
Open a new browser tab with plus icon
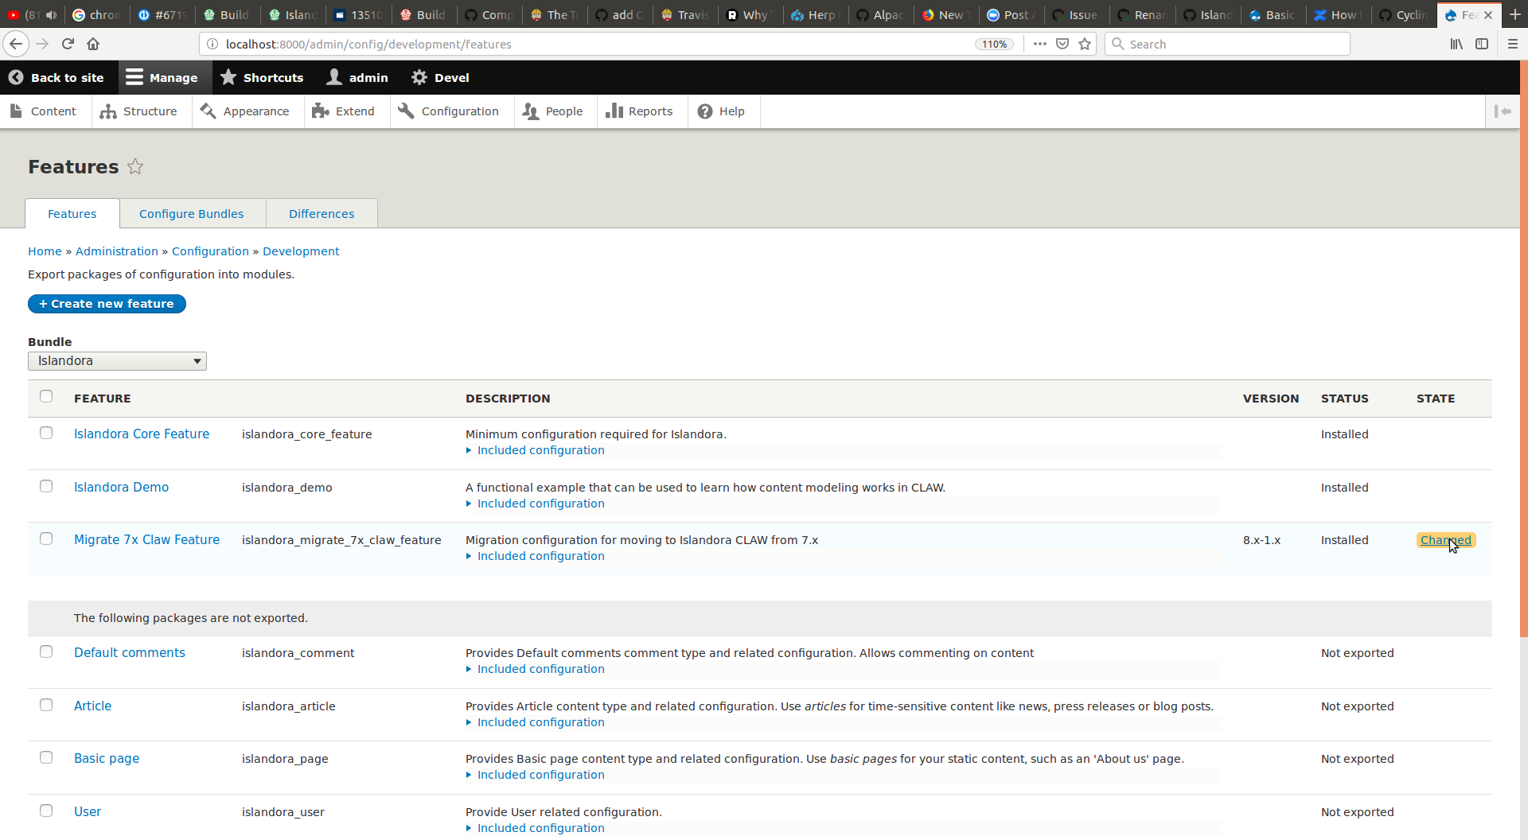(1514, 14)
